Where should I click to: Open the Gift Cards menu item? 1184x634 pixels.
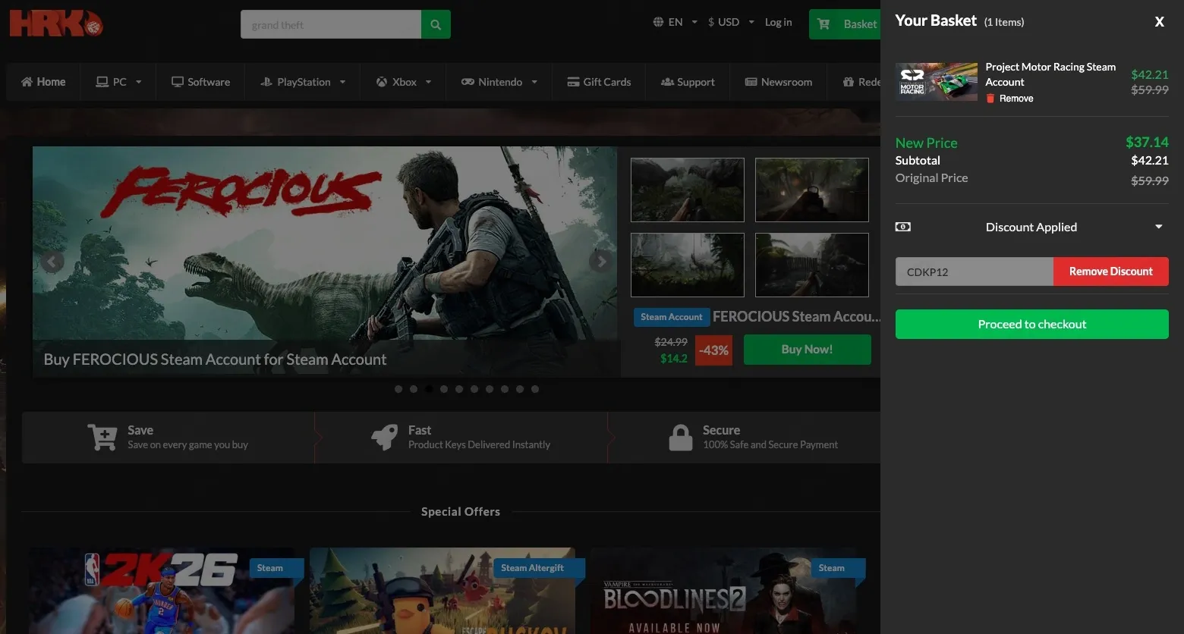599,82
